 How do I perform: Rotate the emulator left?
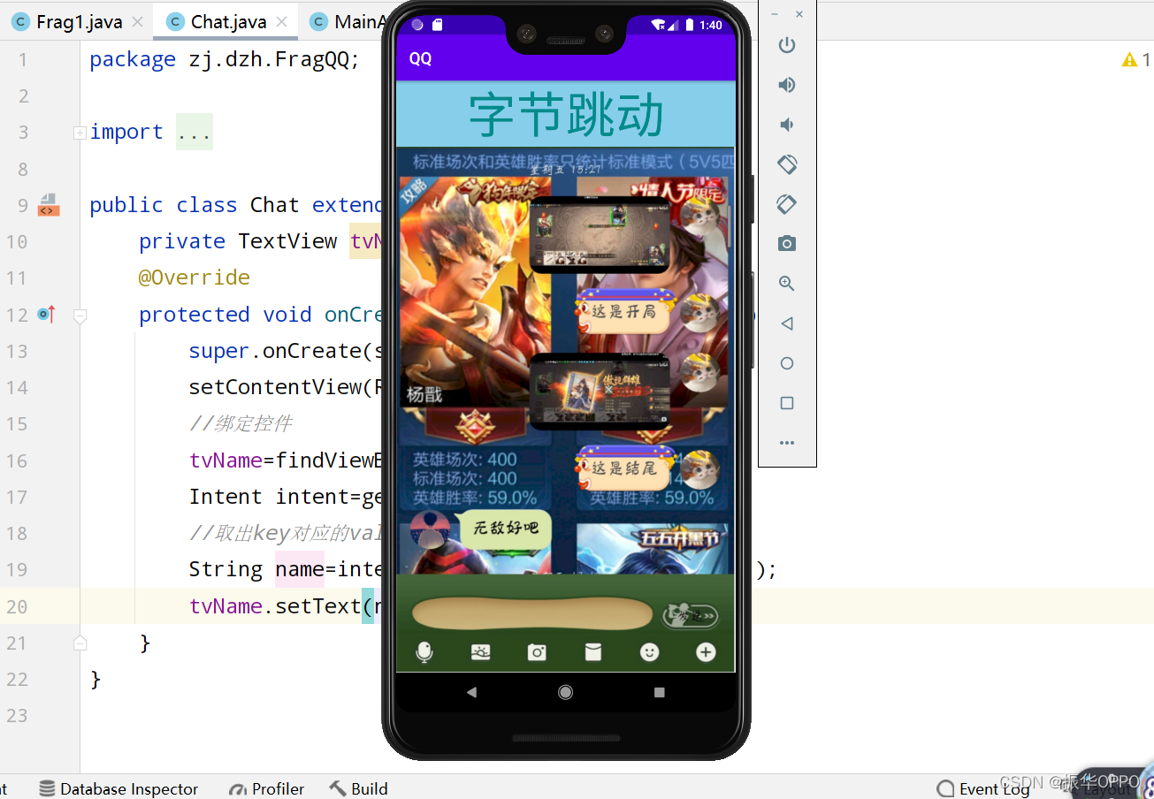[787, 164]
